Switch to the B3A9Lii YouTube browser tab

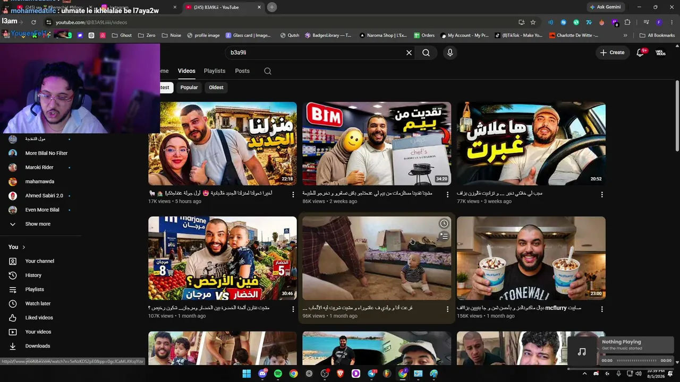click(x=223, y=7)
